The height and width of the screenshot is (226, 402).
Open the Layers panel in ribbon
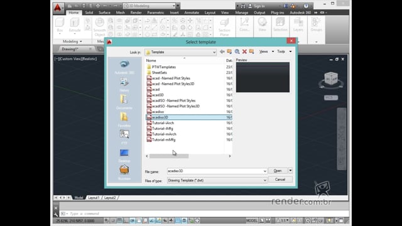click(x=298, y=25)
